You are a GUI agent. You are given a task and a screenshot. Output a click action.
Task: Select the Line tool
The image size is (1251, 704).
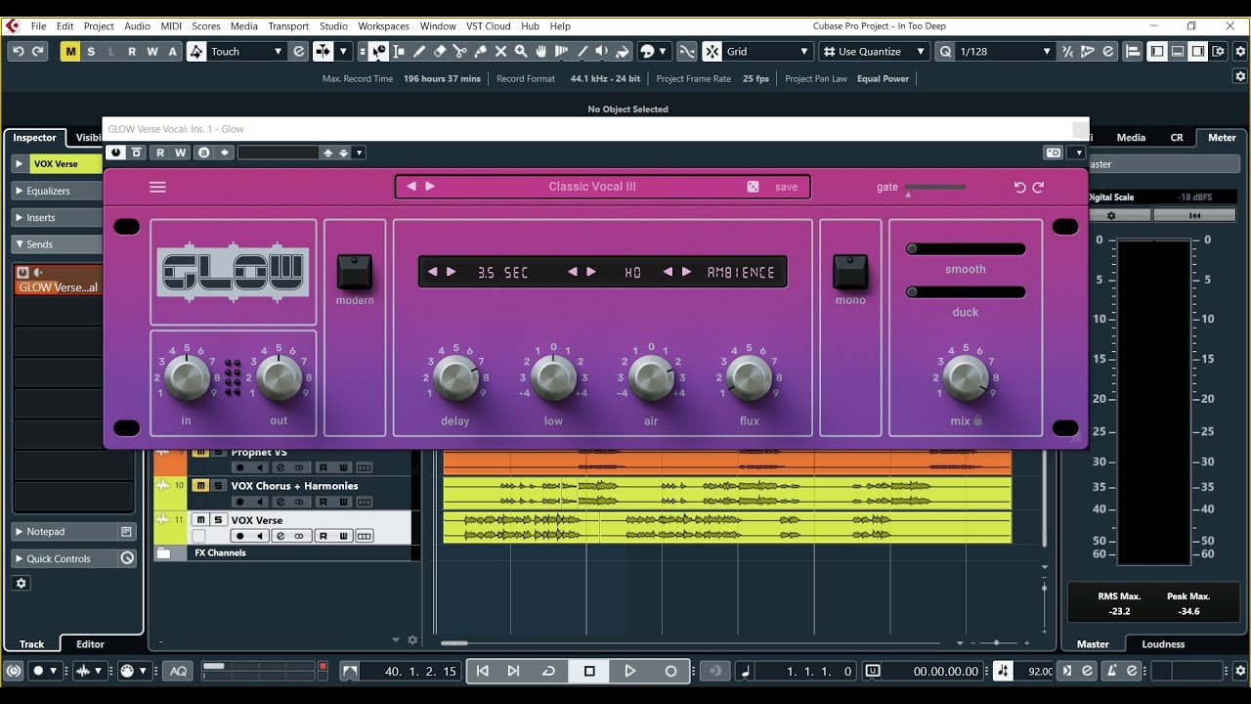coord(582,51)
